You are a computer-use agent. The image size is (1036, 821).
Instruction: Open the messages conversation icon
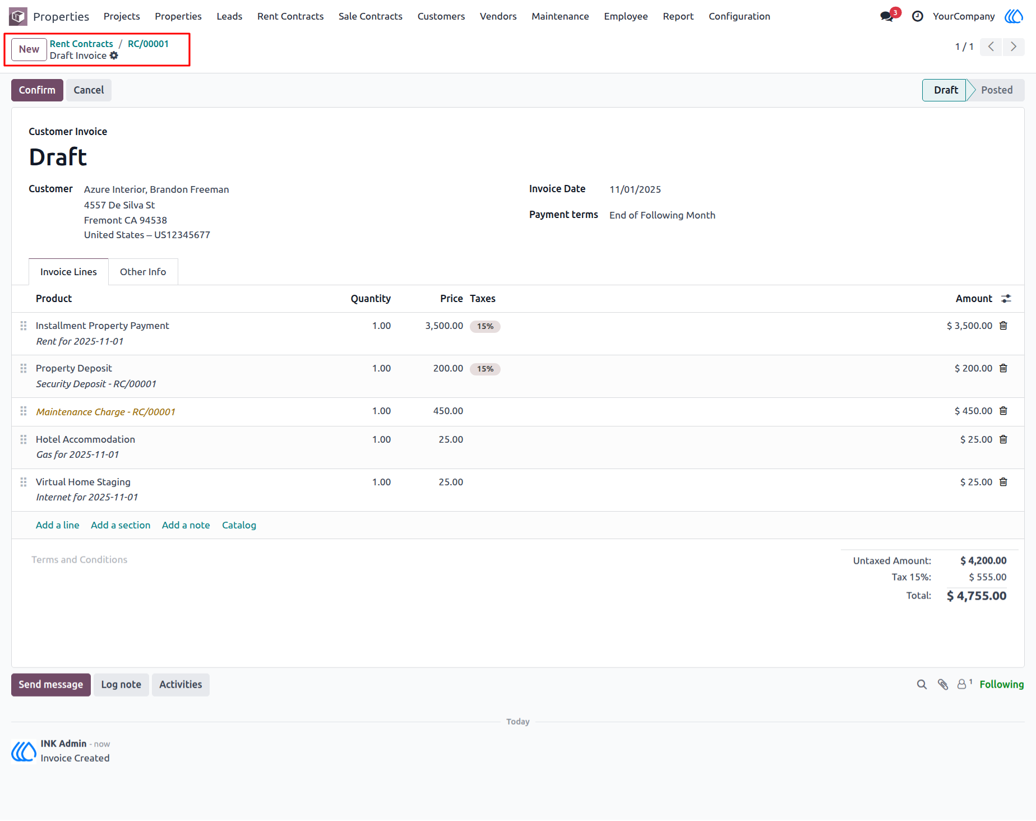pos(886,16)
